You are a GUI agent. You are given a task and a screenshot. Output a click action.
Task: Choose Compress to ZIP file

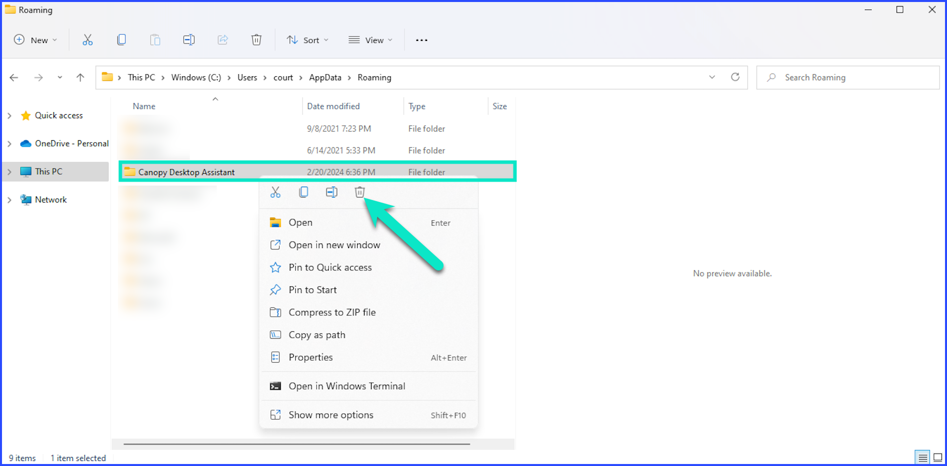(x=369, y=312)
